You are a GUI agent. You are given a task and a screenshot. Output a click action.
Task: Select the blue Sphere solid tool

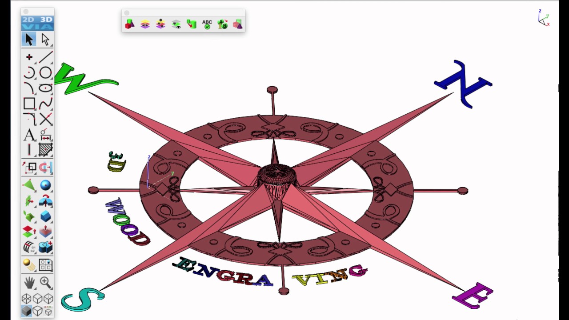pos(45,185)
